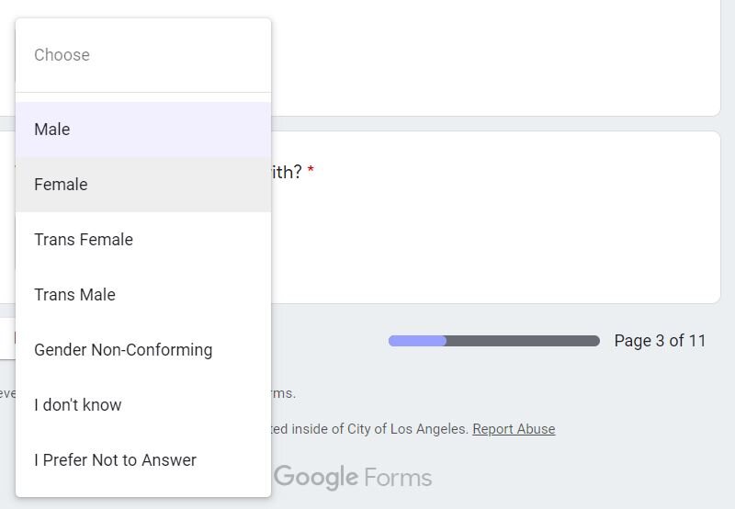Pick "I Prefer Not to Answer"

pos(115,460)
